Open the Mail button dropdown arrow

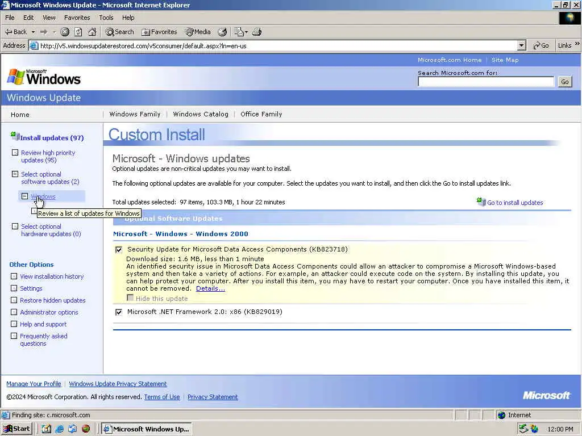click(x=247, y=32)
